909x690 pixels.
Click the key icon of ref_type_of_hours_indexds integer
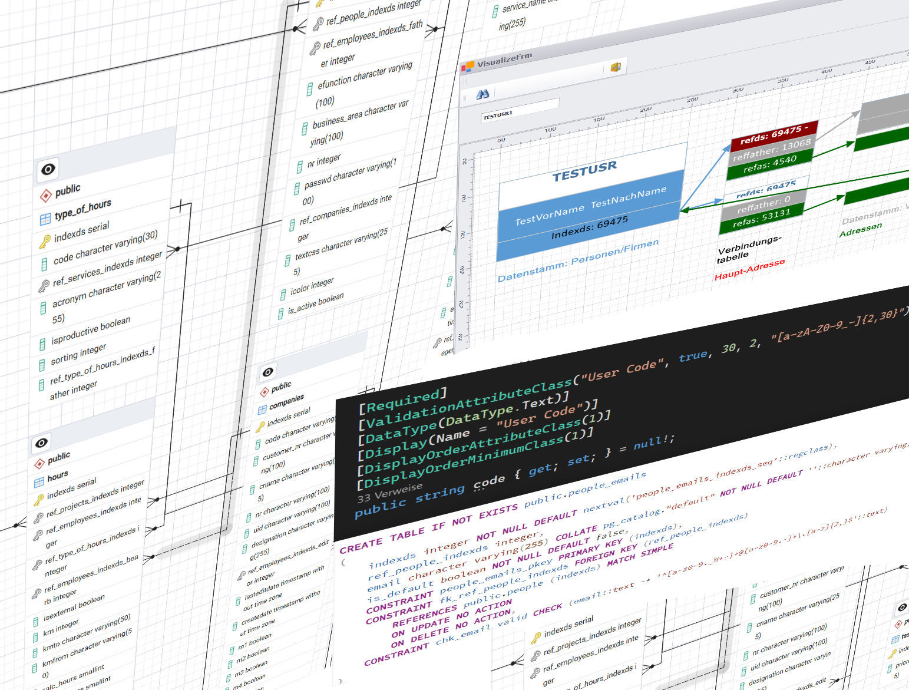(37, 564)
